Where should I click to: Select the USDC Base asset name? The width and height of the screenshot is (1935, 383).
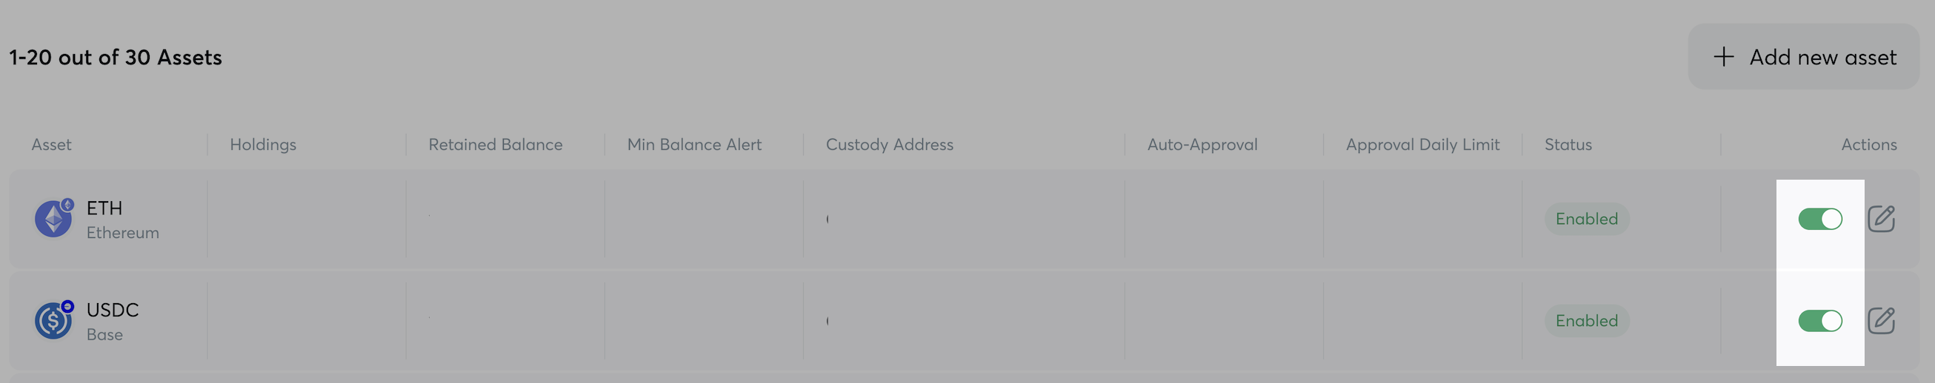113,311
